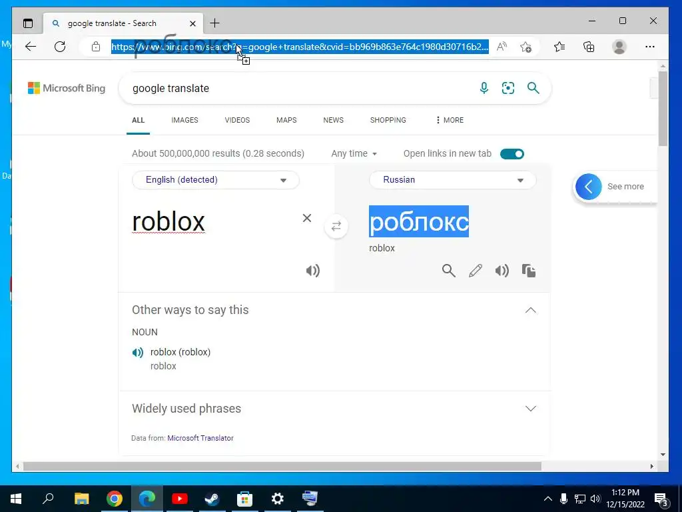
Task: Search by voice microphone icon in Bing
Action: tap(484, 88)
